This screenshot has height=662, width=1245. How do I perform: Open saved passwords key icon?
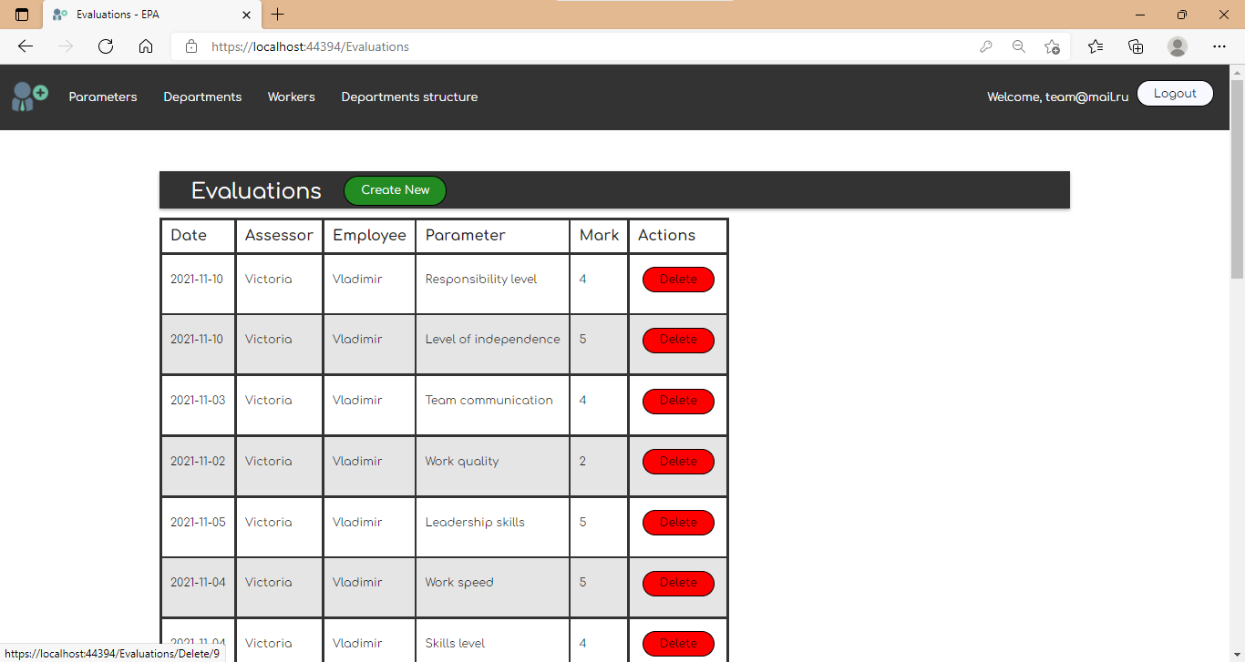(x=985, y=46)
